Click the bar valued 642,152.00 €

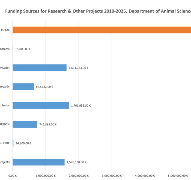coord(23,86)
